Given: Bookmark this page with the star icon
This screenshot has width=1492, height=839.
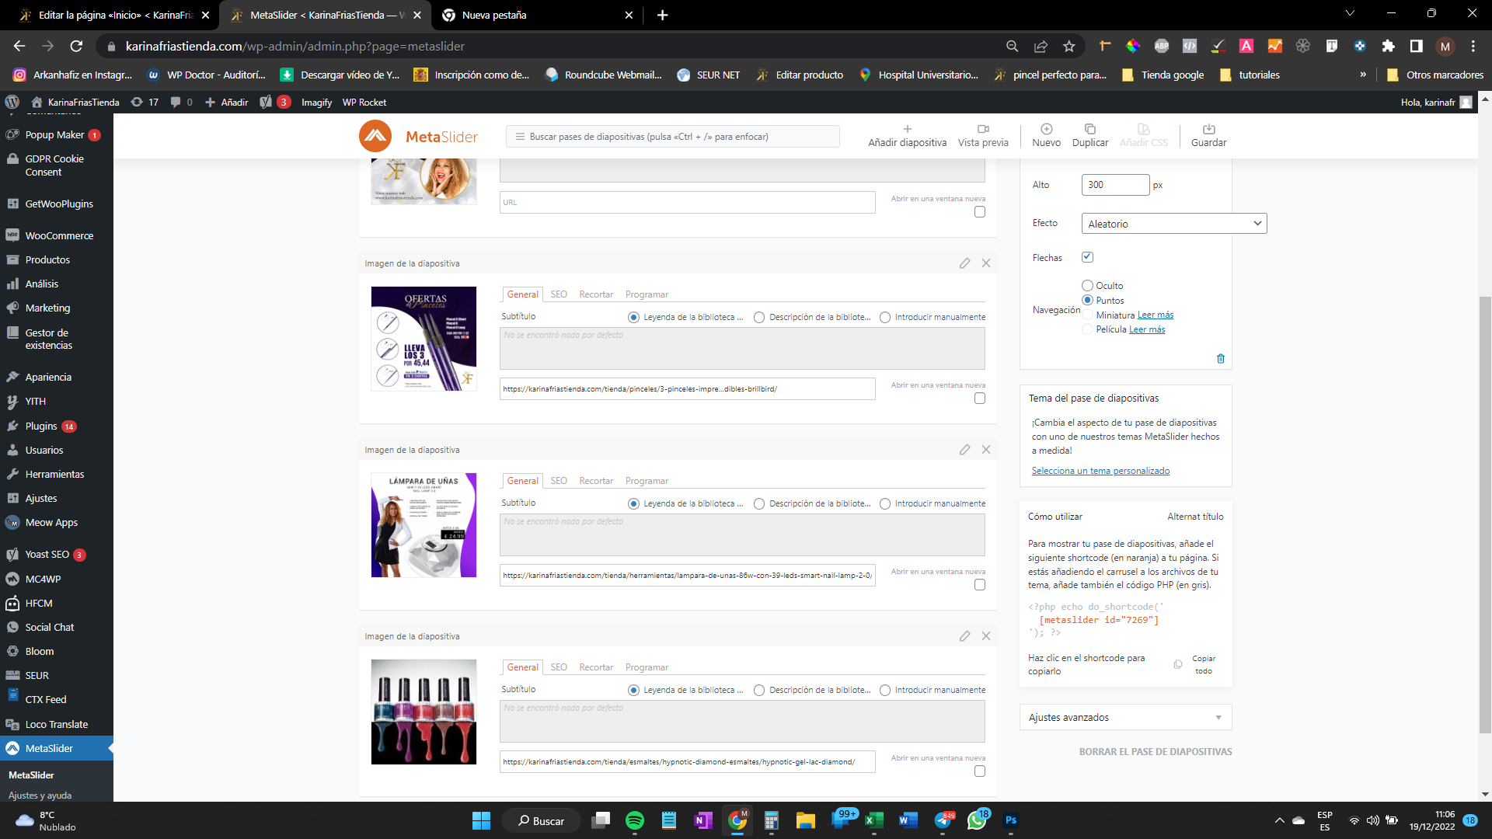Looking at the screenshot, I should pos(1069,47).
